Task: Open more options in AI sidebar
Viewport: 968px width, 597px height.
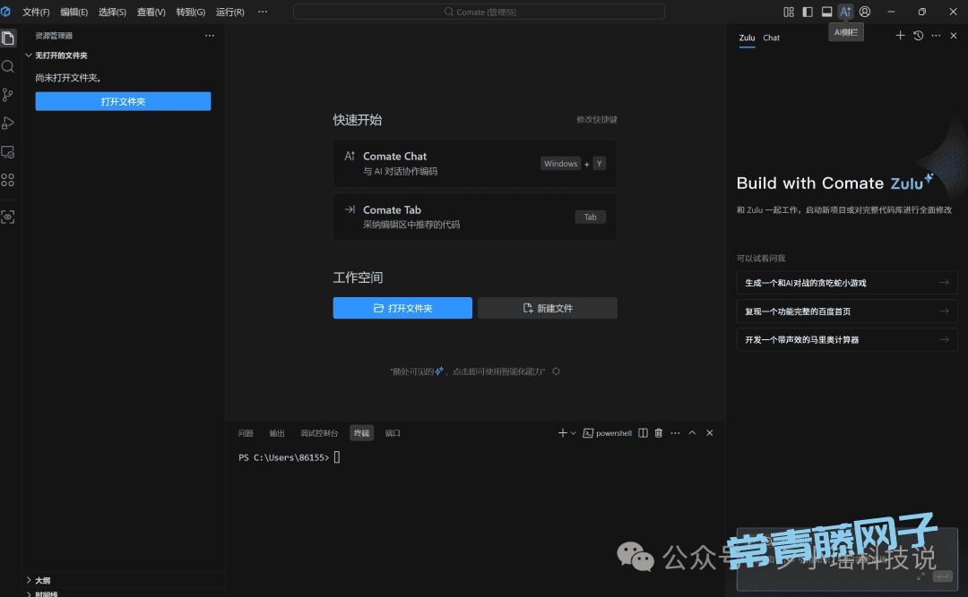Action: coord(936,36)
